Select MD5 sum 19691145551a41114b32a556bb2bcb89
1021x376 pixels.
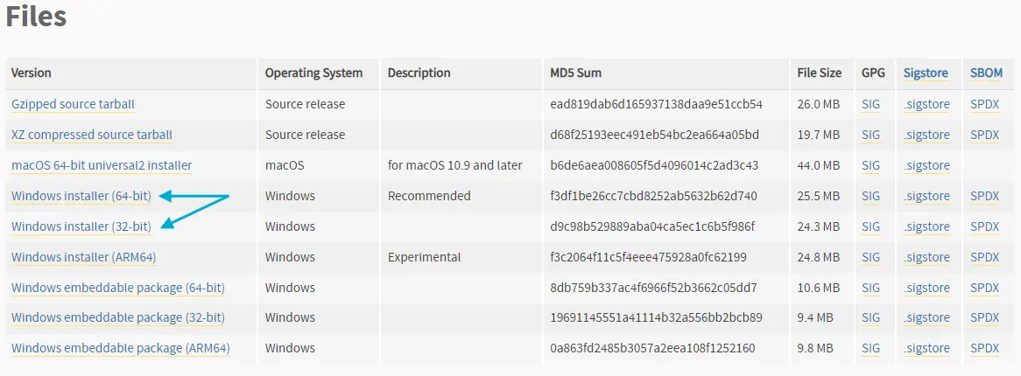(x=657, y=318)
